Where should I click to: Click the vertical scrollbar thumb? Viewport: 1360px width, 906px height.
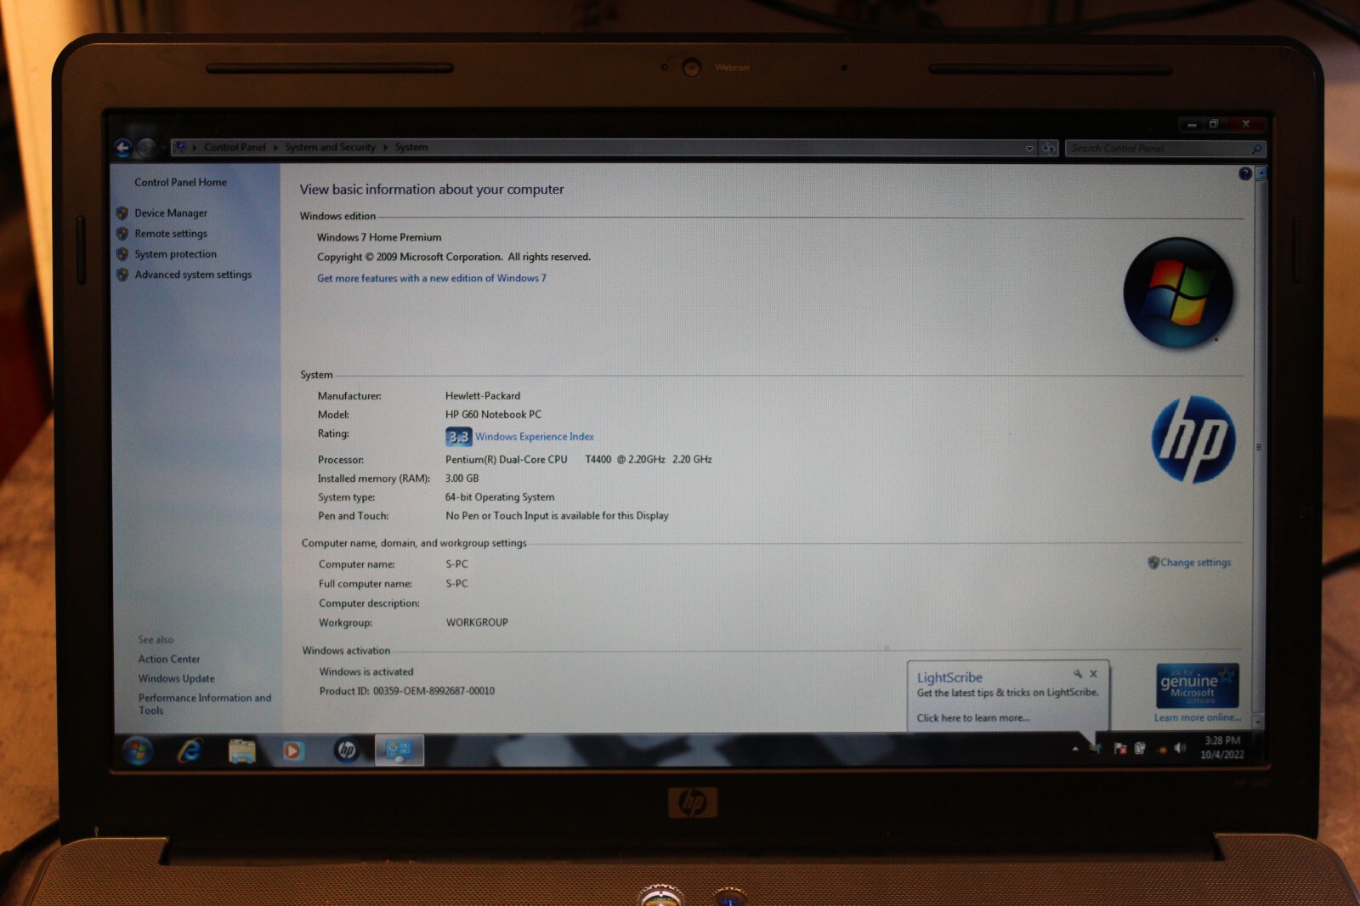coord(1260,447)
